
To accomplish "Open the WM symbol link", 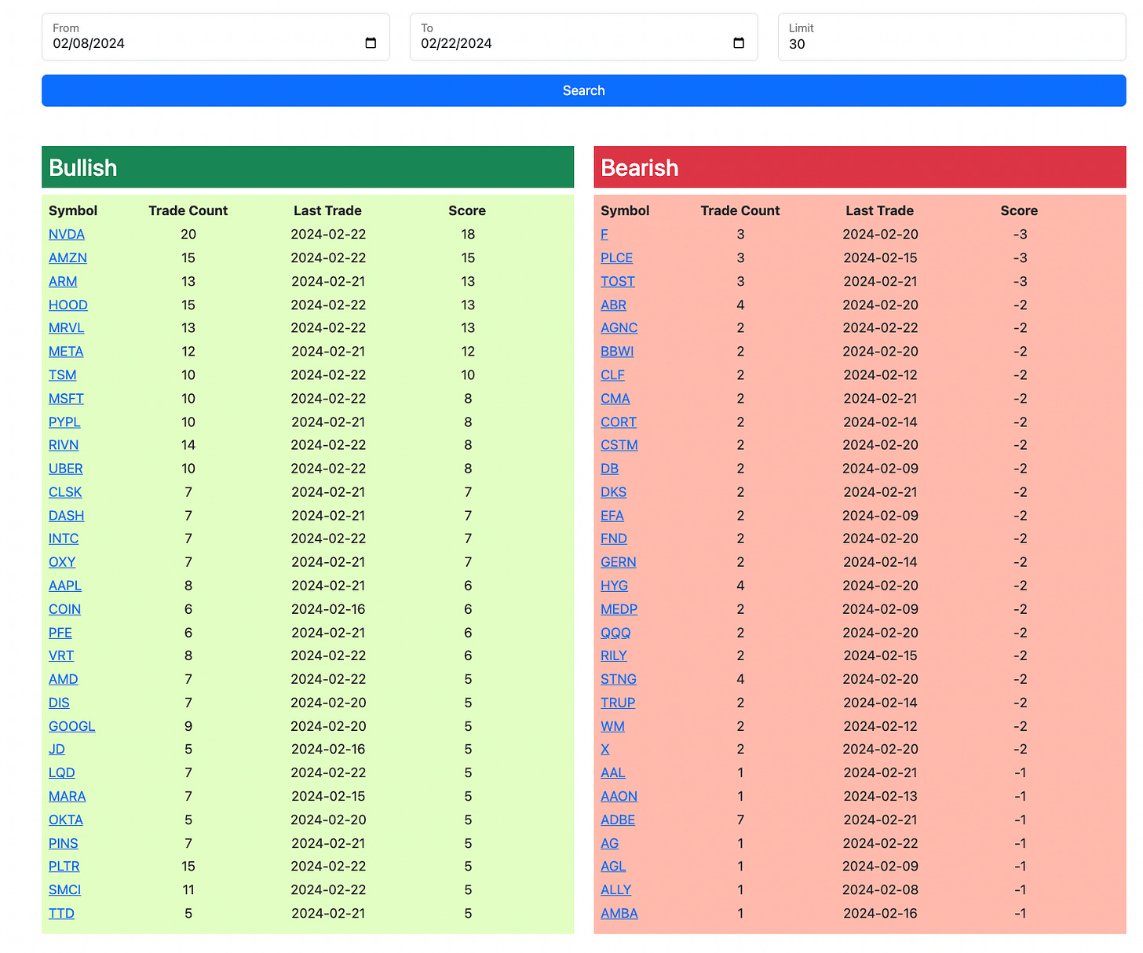I will tap(613, 726).
